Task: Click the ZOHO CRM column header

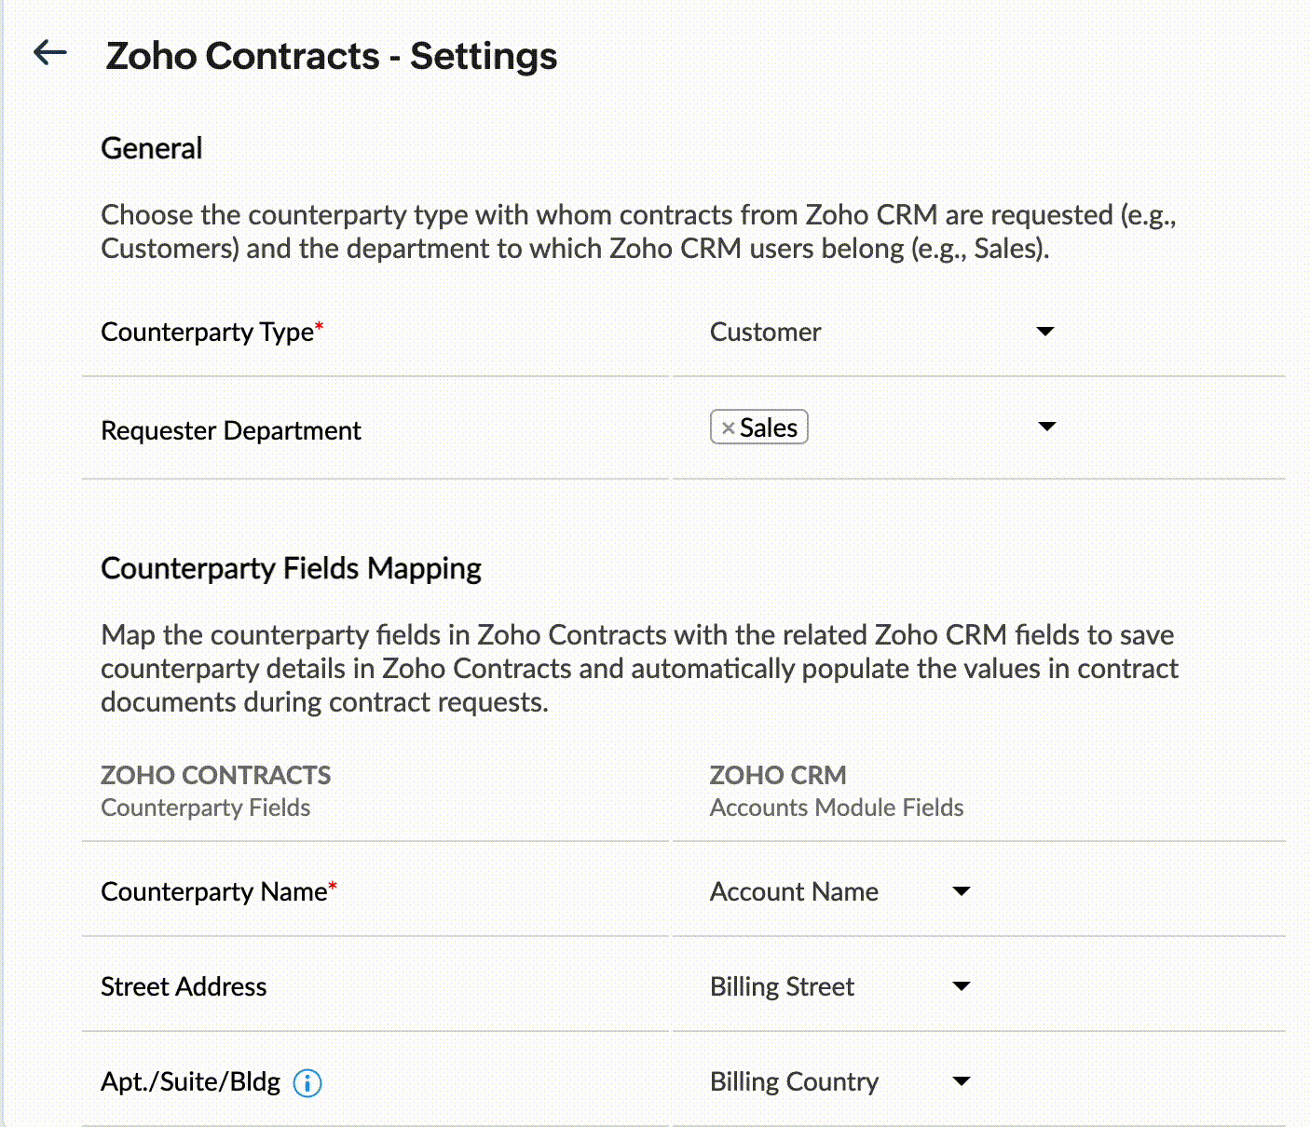Action: (x=777, y=775)
